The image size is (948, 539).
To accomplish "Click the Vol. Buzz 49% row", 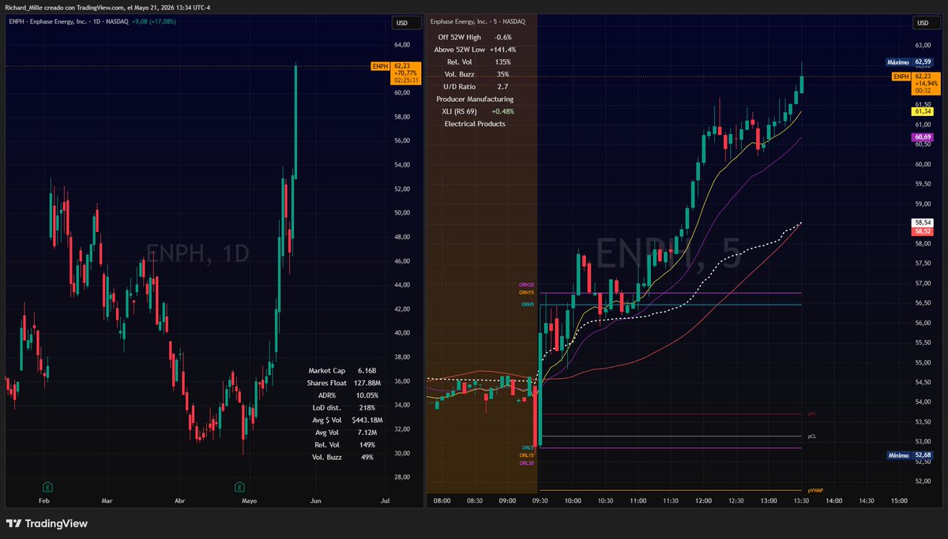I will (342, 457).
